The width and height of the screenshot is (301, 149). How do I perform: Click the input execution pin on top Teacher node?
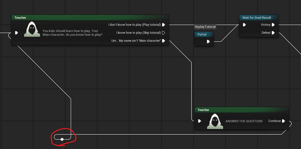[x=17, y=32]
